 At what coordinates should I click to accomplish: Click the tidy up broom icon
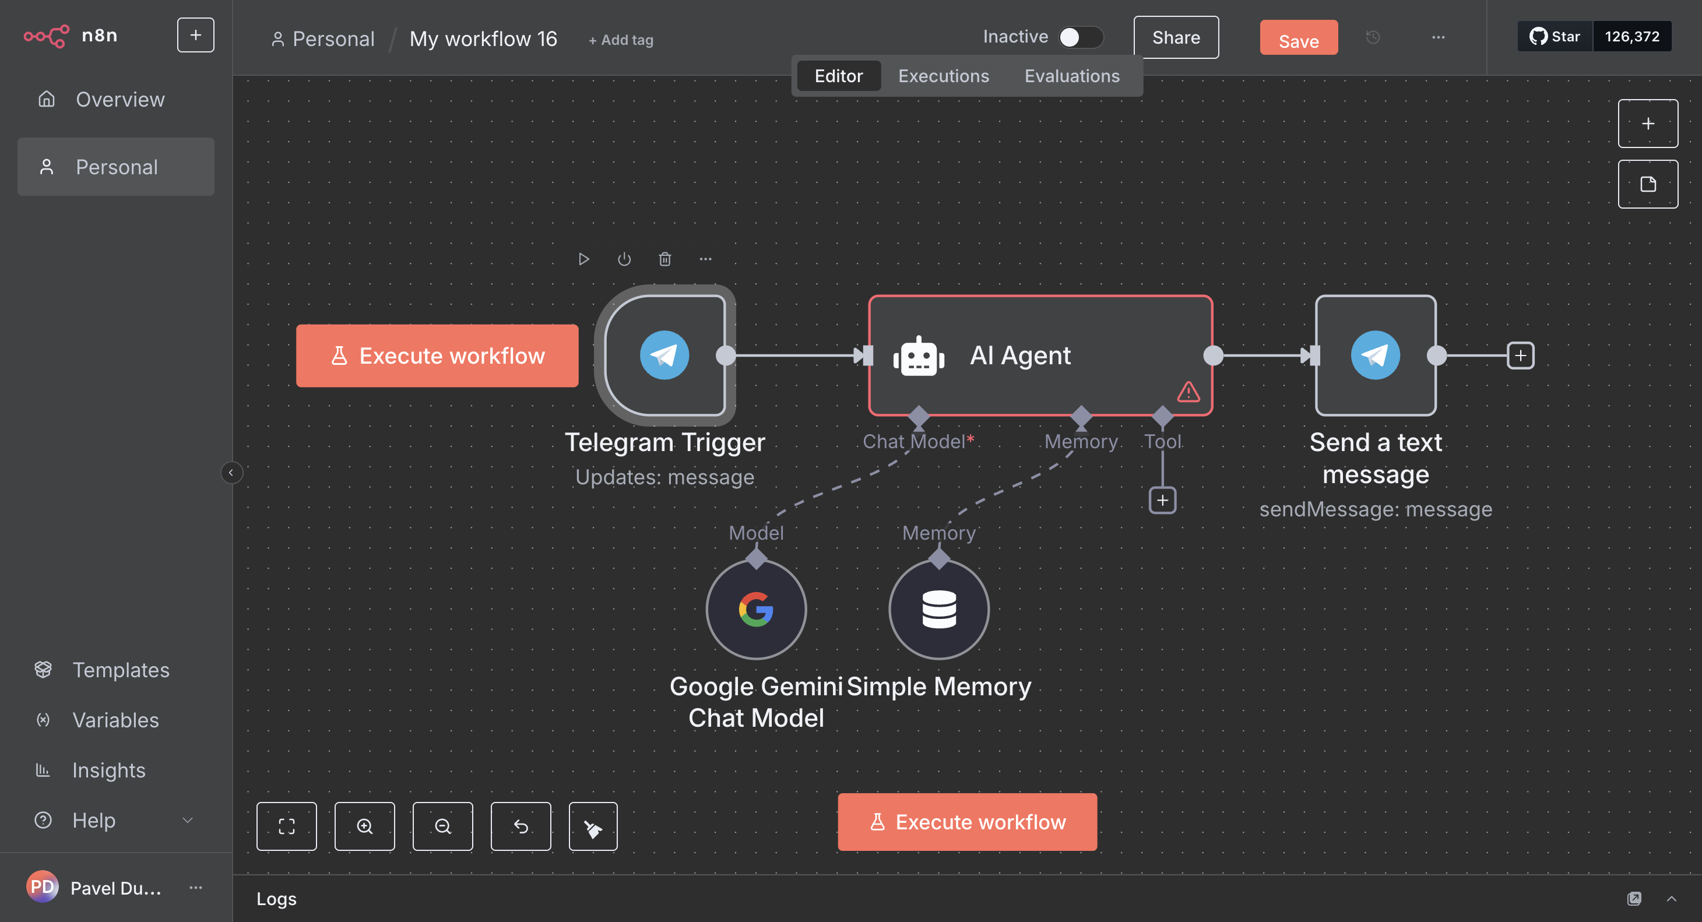593,826
